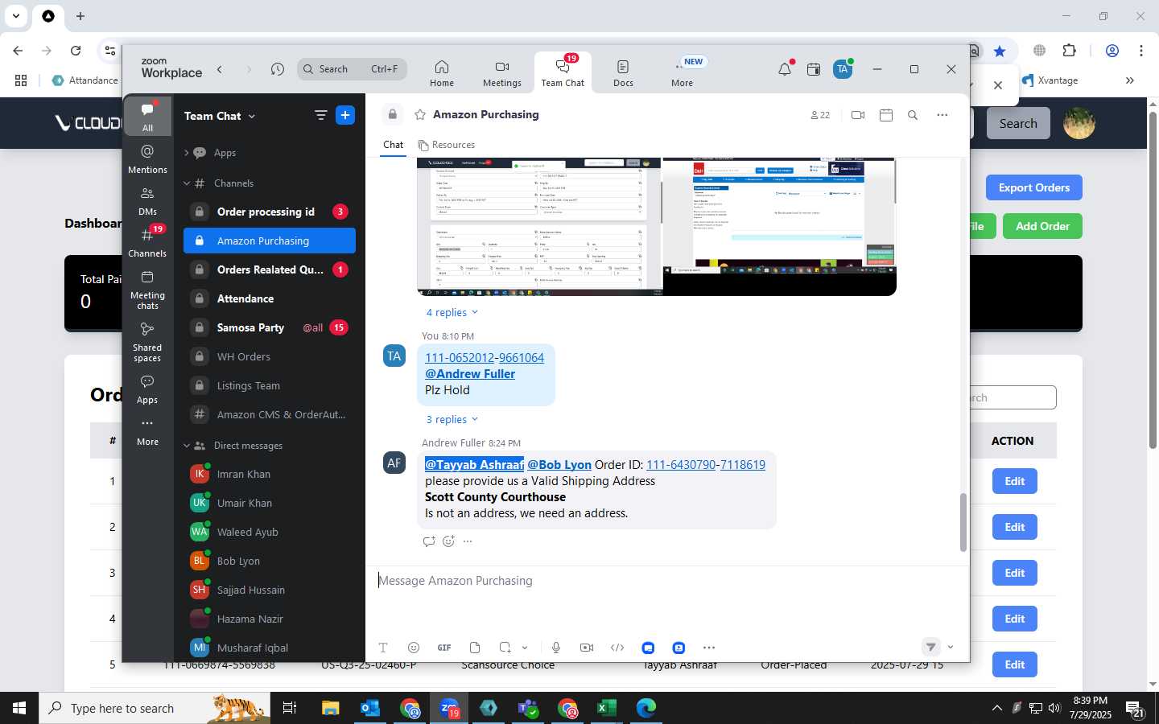Click the TA profile avatar in header

pos(843,69)
